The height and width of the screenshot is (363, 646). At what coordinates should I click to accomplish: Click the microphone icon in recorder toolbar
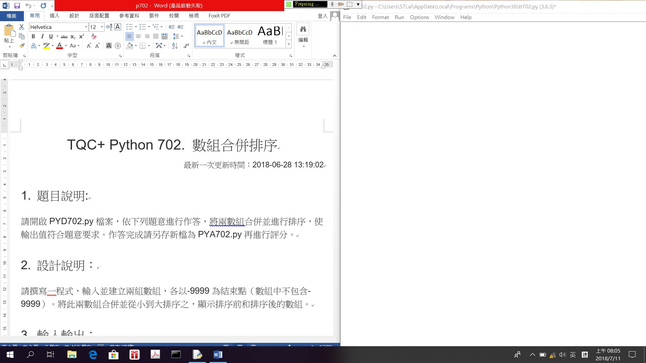(x=332, y=4)
